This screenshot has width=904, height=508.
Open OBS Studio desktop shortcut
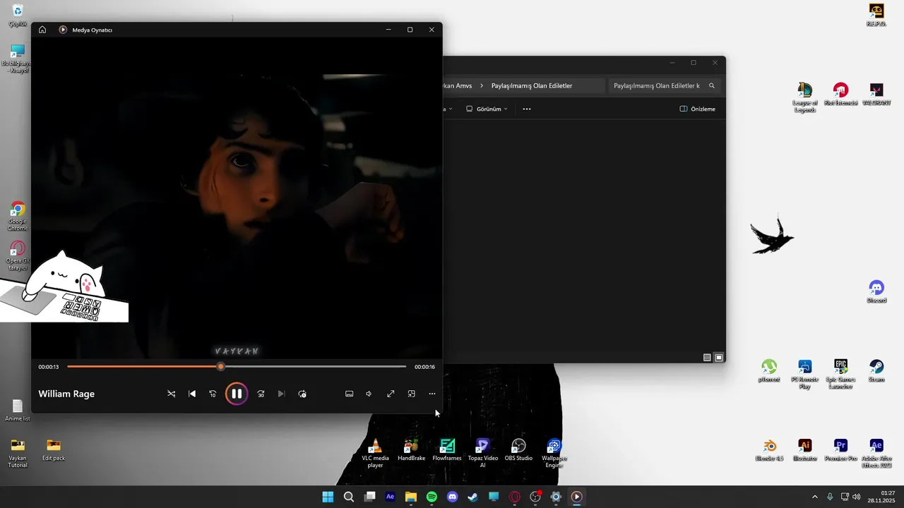pos(518,450)
